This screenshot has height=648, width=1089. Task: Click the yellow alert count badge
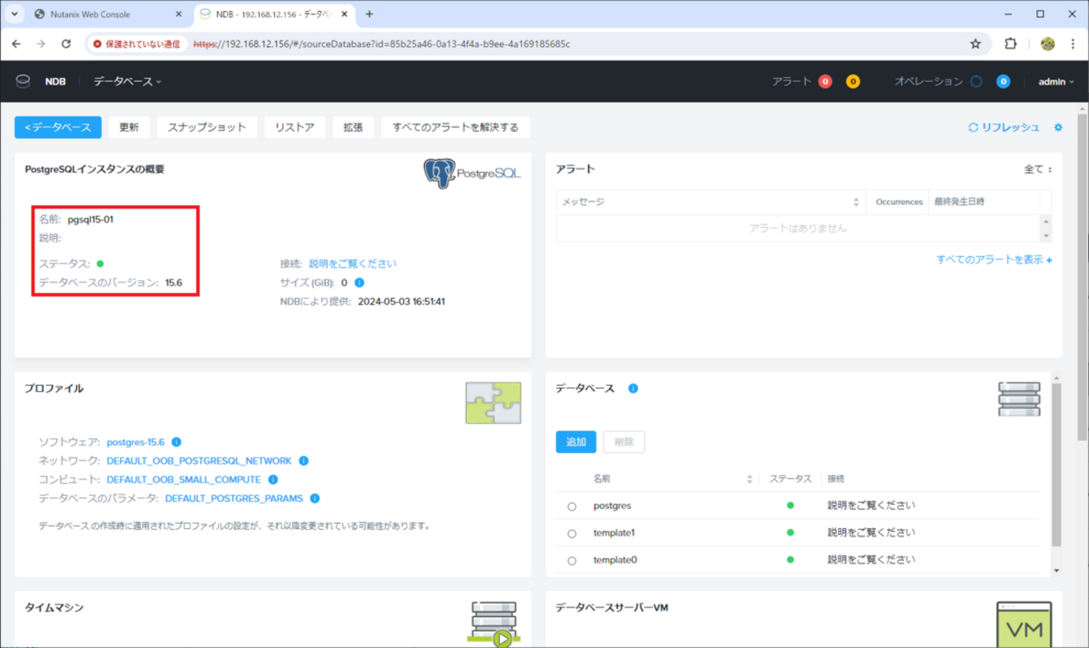(x=853, y=81)
